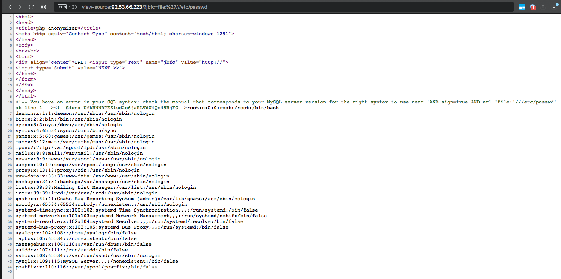
Task: Click the <br><br> source line
Action: (x=27, y=51)
